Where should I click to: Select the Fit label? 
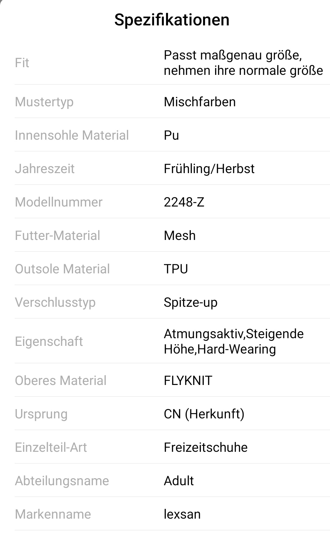pyautogui.click(x=22, y=63)
